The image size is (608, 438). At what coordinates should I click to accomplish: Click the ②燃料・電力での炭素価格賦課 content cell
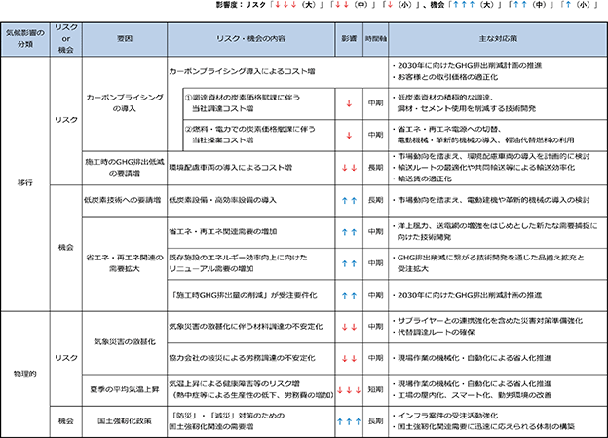pyautogui.click(x=259, y=135)
